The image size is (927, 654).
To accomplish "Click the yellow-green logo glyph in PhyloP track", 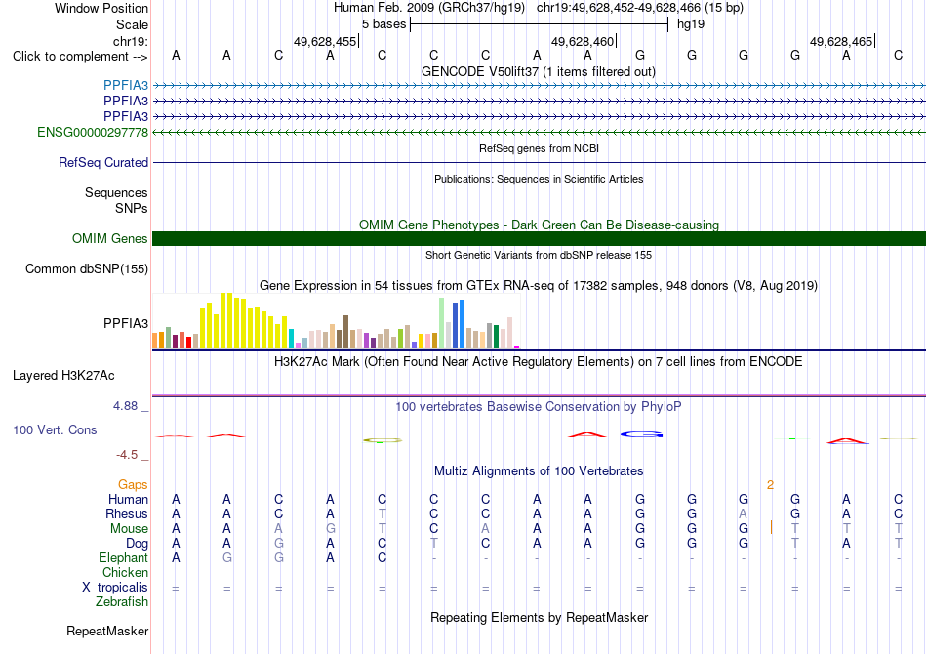I will click(383, 440).
